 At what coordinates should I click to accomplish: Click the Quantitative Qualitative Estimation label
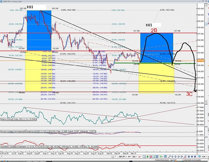click(x=49, y=147)
